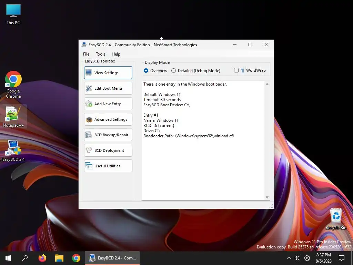Minimize the EasyBCD window
This screenshot has height=265, width=353.
[x=234, y=45]
